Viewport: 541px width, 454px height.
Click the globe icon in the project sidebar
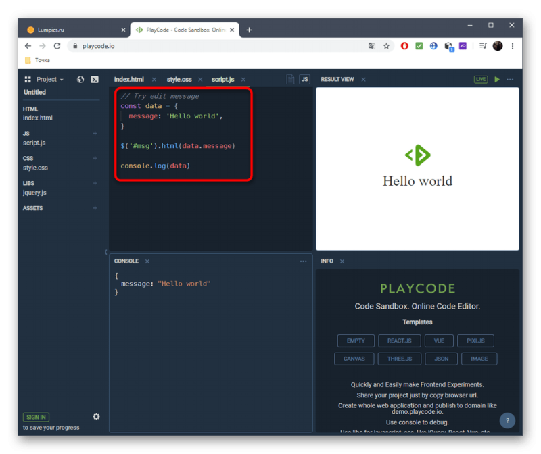click(x=80, y=80)
